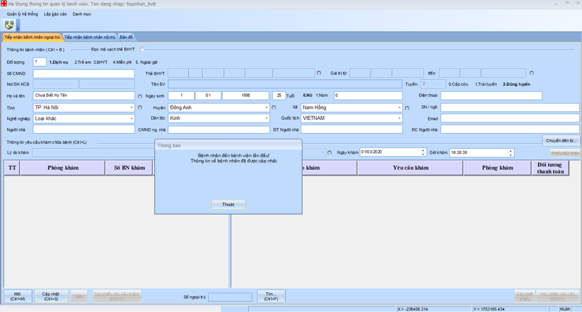Click the birth year field showing 1995
582x312 pixels.
(x=245, y=95)
